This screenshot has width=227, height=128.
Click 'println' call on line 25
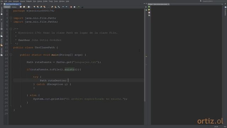(x=57, y=99)
